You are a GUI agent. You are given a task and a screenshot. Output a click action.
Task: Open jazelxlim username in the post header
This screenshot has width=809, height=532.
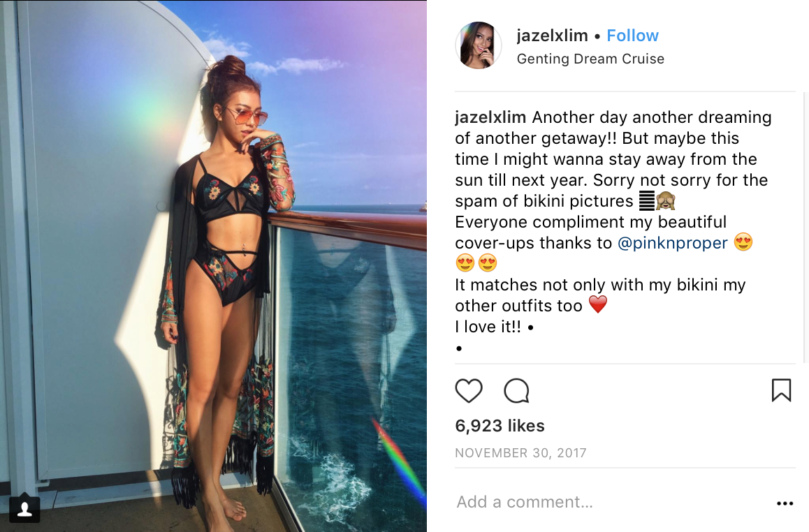pyautogui.click(x=552, y=36)
